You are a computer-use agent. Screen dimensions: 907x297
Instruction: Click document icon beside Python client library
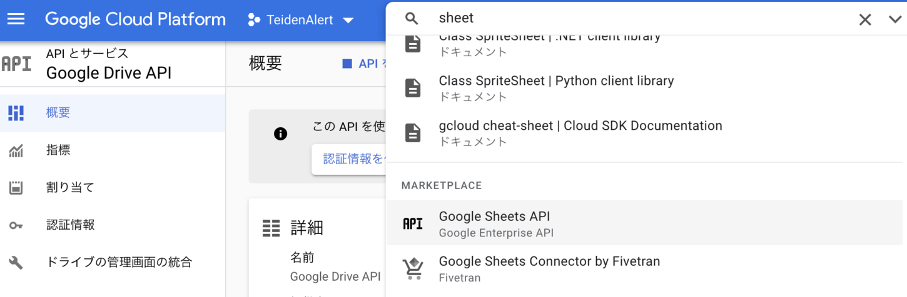413,88
